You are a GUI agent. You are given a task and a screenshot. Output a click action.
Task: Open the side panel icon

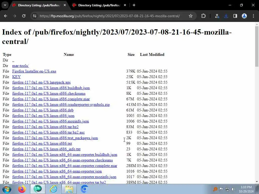click(x=235, y=16)
